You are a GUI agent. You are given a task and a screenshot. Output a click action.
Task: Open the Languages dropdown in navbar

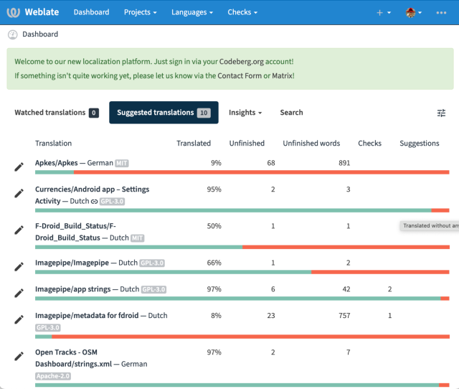pyautogui.click(x=192, y=12)
